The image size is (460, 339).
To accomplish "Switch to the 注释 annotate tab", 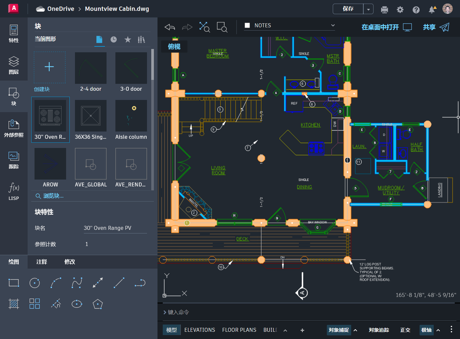I will coord(42,262).
